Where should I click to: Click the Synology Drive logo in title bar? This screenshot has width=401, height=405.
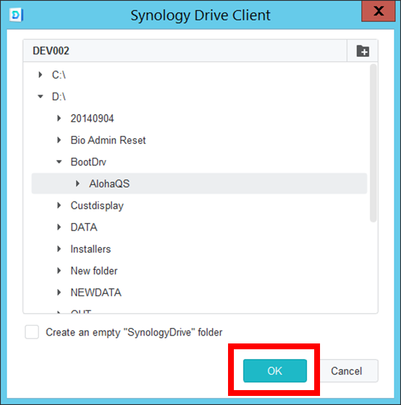tap(16, 15)
